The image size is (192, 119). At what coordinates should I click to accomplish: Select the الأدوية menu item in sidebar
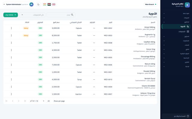[x=176, y=26]
